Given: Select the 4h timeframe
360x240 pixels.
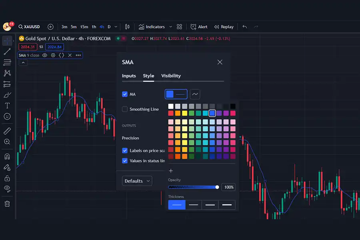Looking at the screenshot, I should click(x=102, y=27).
